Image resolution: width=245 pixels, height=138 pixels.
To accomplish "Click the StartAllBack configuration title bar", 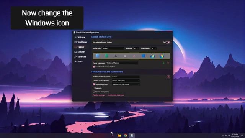I will tap(122, 32).
